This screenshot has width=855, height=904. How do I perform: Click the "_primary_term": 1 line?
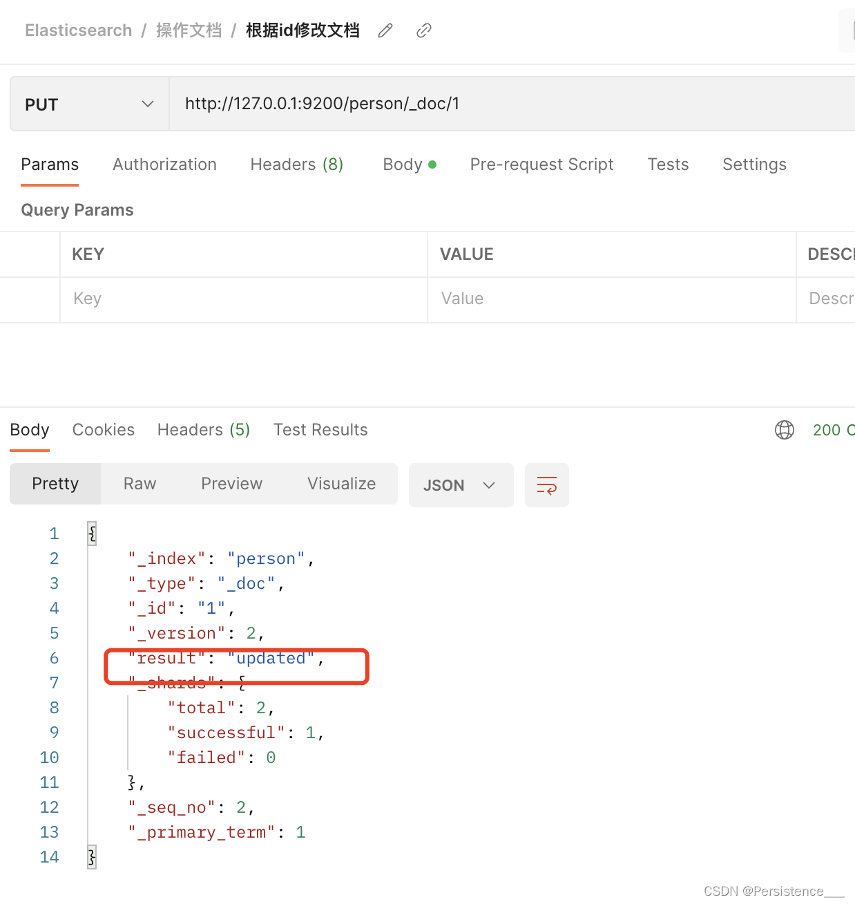click(216, 832)
